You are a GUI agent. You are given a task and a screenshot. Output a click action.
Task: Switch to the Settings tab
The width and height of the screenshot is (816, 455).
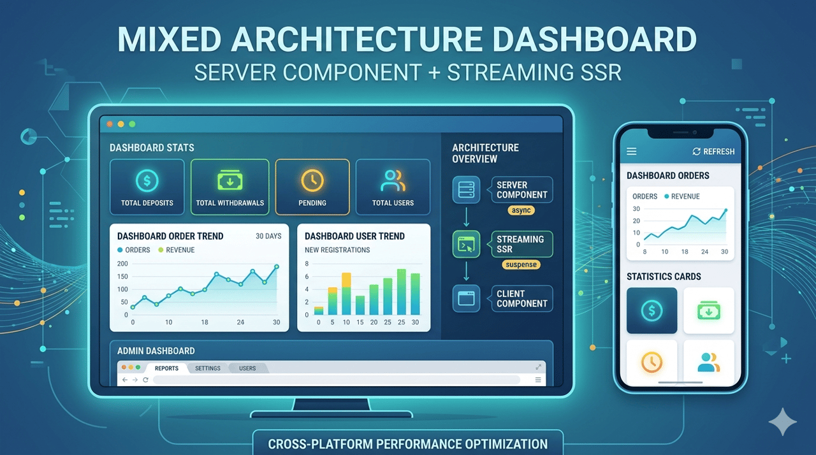point(208,368)
